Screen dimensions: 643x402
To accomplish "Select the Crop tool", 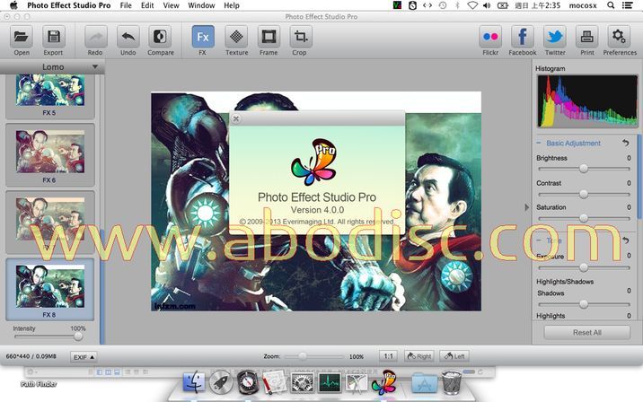I will pyautogui.click(x=300, y=38).
